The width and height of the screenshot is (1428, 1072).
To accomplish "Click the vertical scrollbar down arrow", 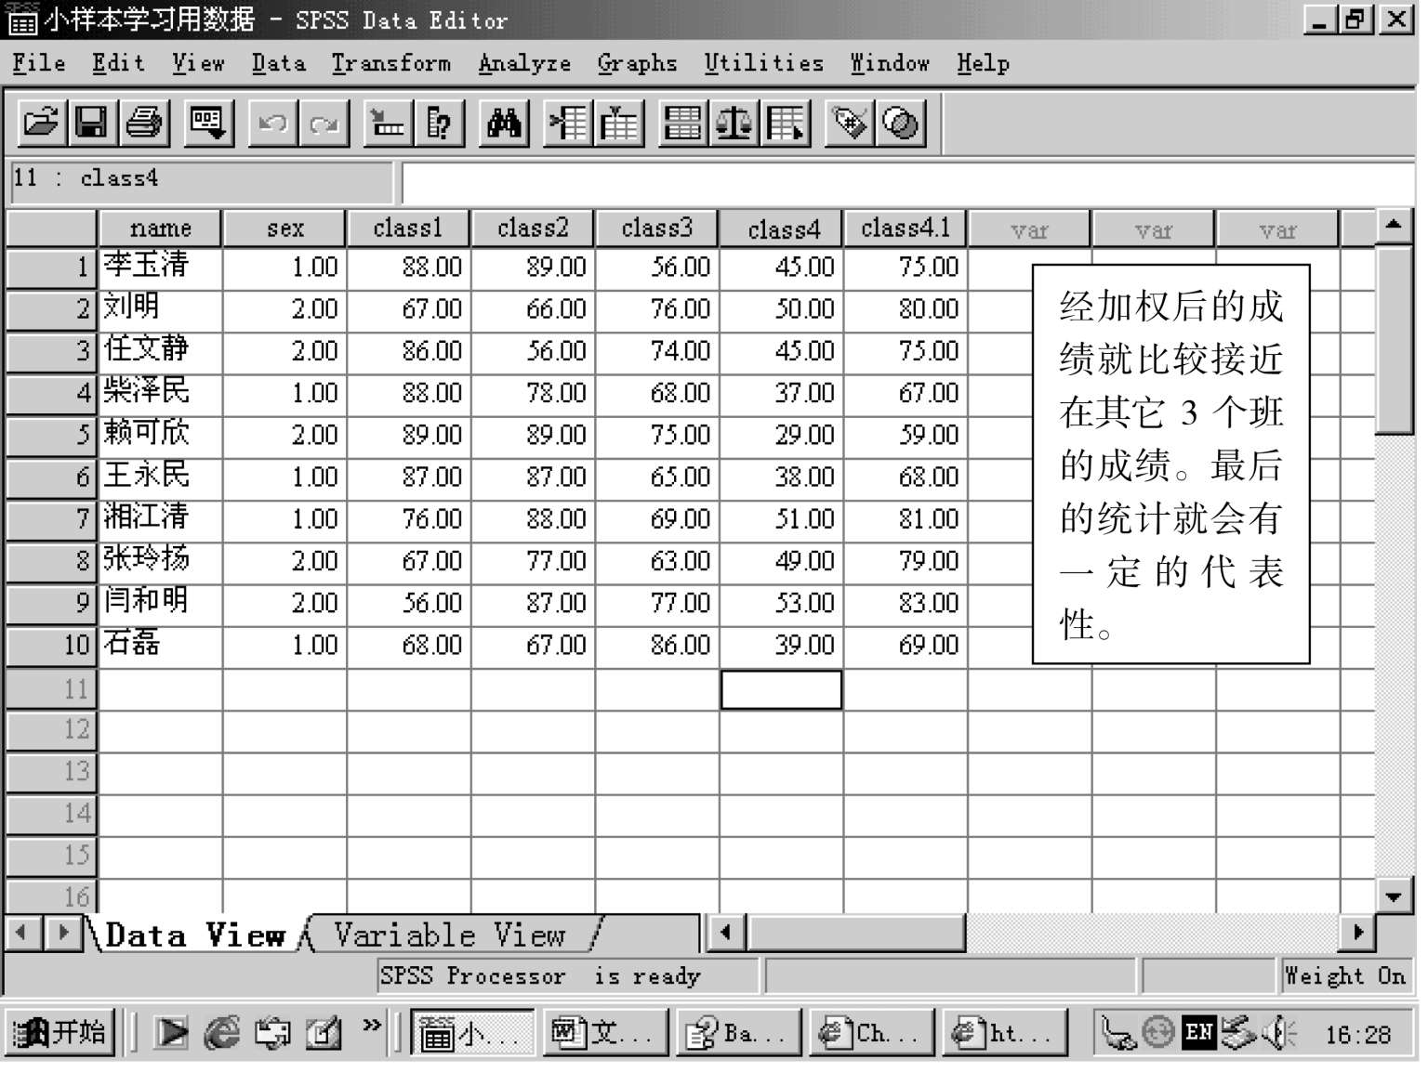I will point(1393,896).
